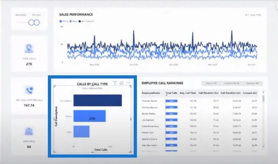Click the By Call Type link at top right

click(x=253, y=15)
